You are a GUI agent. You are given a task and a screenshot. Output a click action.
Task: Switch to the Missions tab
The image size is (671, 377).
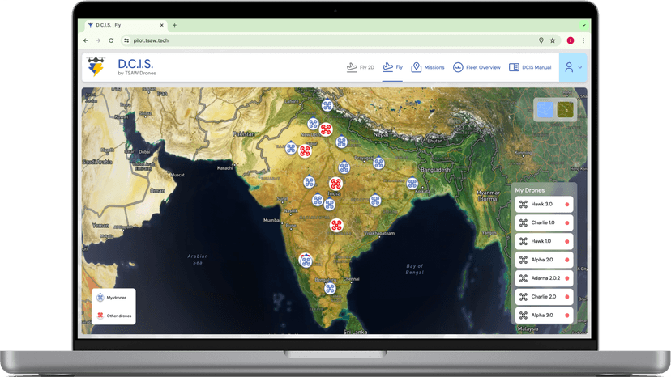point(428,67)
